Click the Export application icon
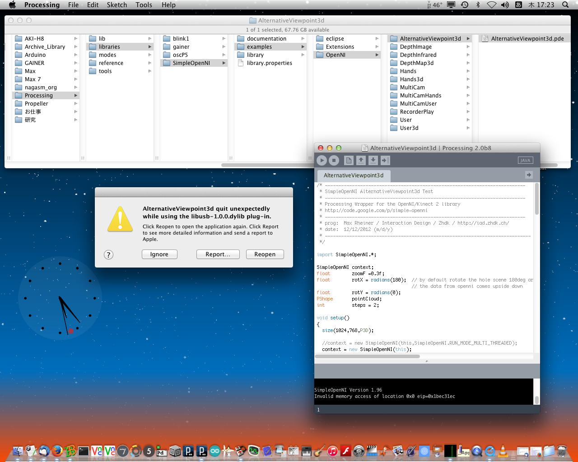This screenshot has width=578, height=462. [385, 160]
